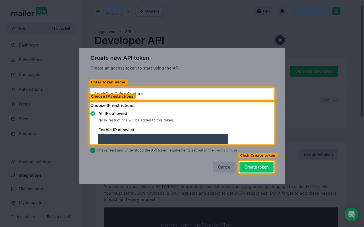Click the Products bag icon
Viewport: 364px width, 227px height.
coord(13,134)
